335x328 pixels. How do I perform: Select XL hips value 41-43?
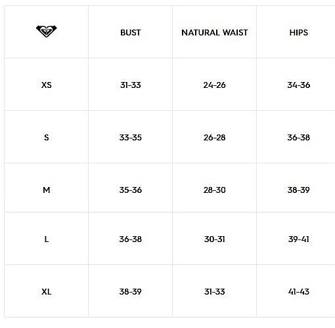click(299, 291)
